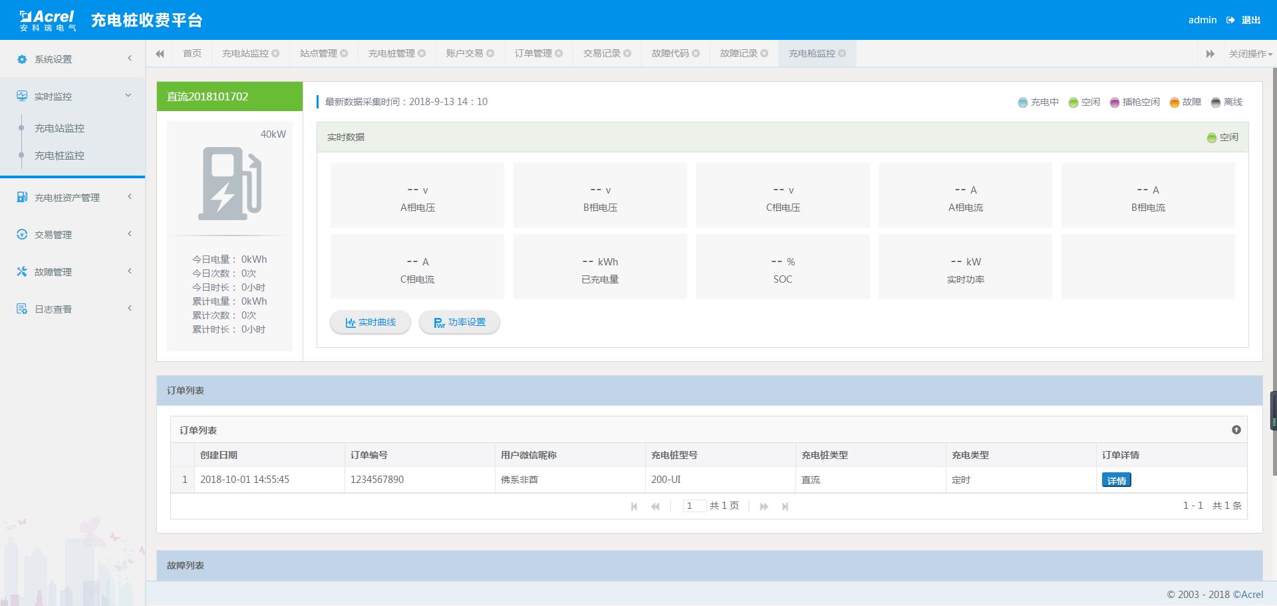Click the fault management wrench icon
Image resolution: width=1277 pixels, height=606 pixels.
(x=22, y=272)
